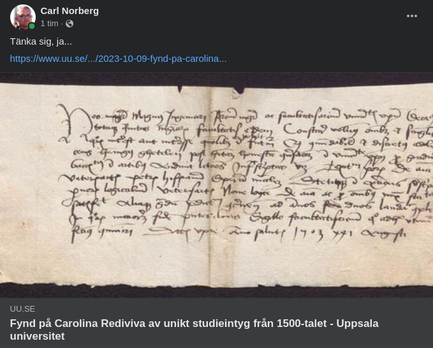Click the vertical fold crease of the manuscript
The image size is (433, 348).
click(x=210, y=185)
